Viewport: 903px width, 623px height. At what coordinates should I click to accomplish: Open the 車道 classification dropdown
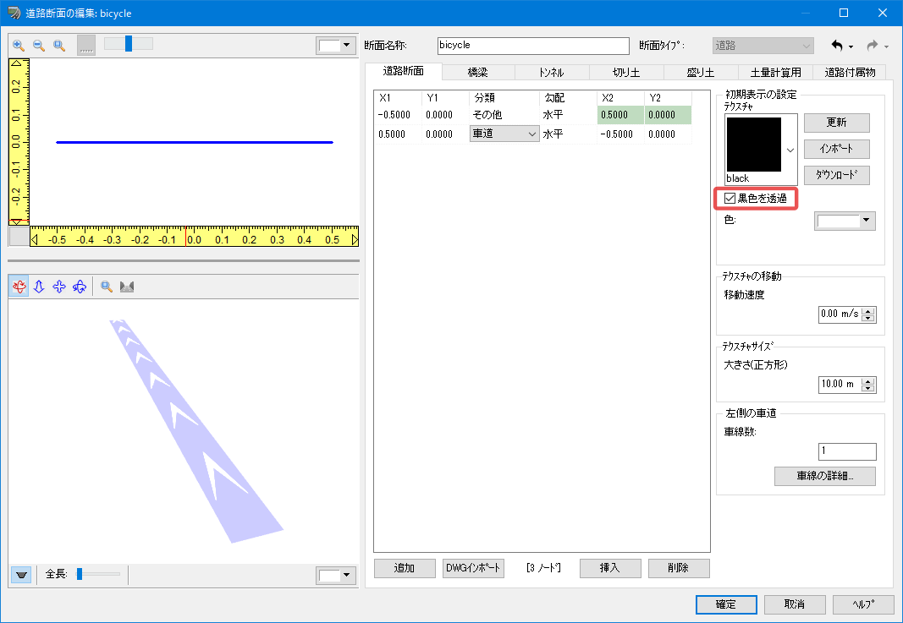pos(504,134)
